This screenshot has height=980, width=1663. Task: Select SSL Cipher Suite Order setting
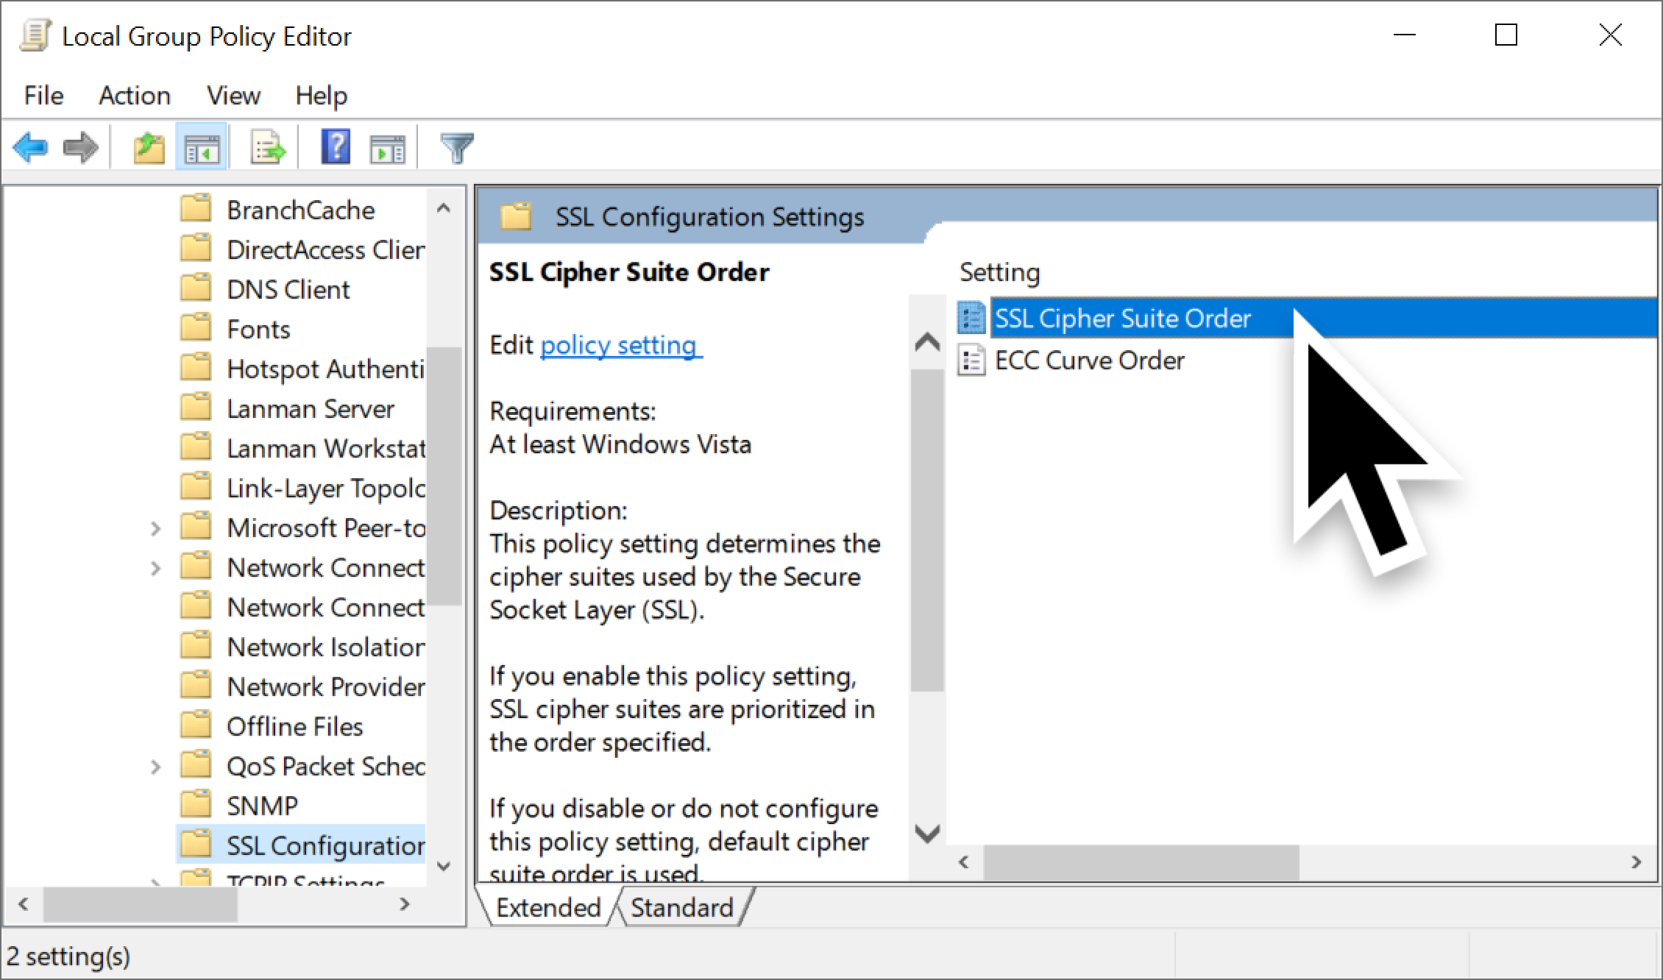pyautogui.click(x=1121, y=316)
